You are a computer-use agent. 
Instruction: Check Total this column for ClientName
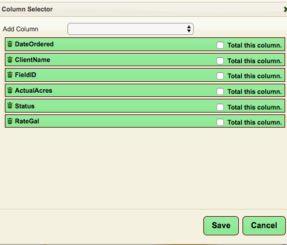click(x=220, y=61)
